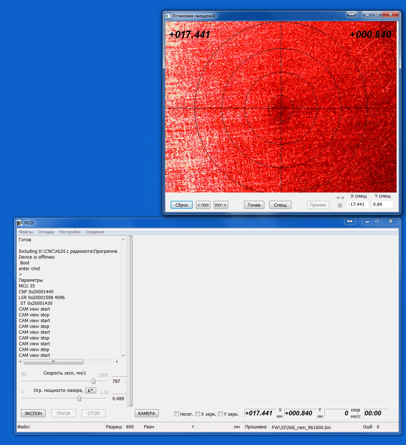Click the Y coordinate display +000.840 in HLDI
The image size is (406, 445).
[300, 413]
